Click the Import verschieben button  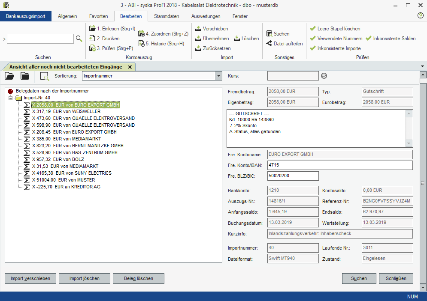coord(30,278)
